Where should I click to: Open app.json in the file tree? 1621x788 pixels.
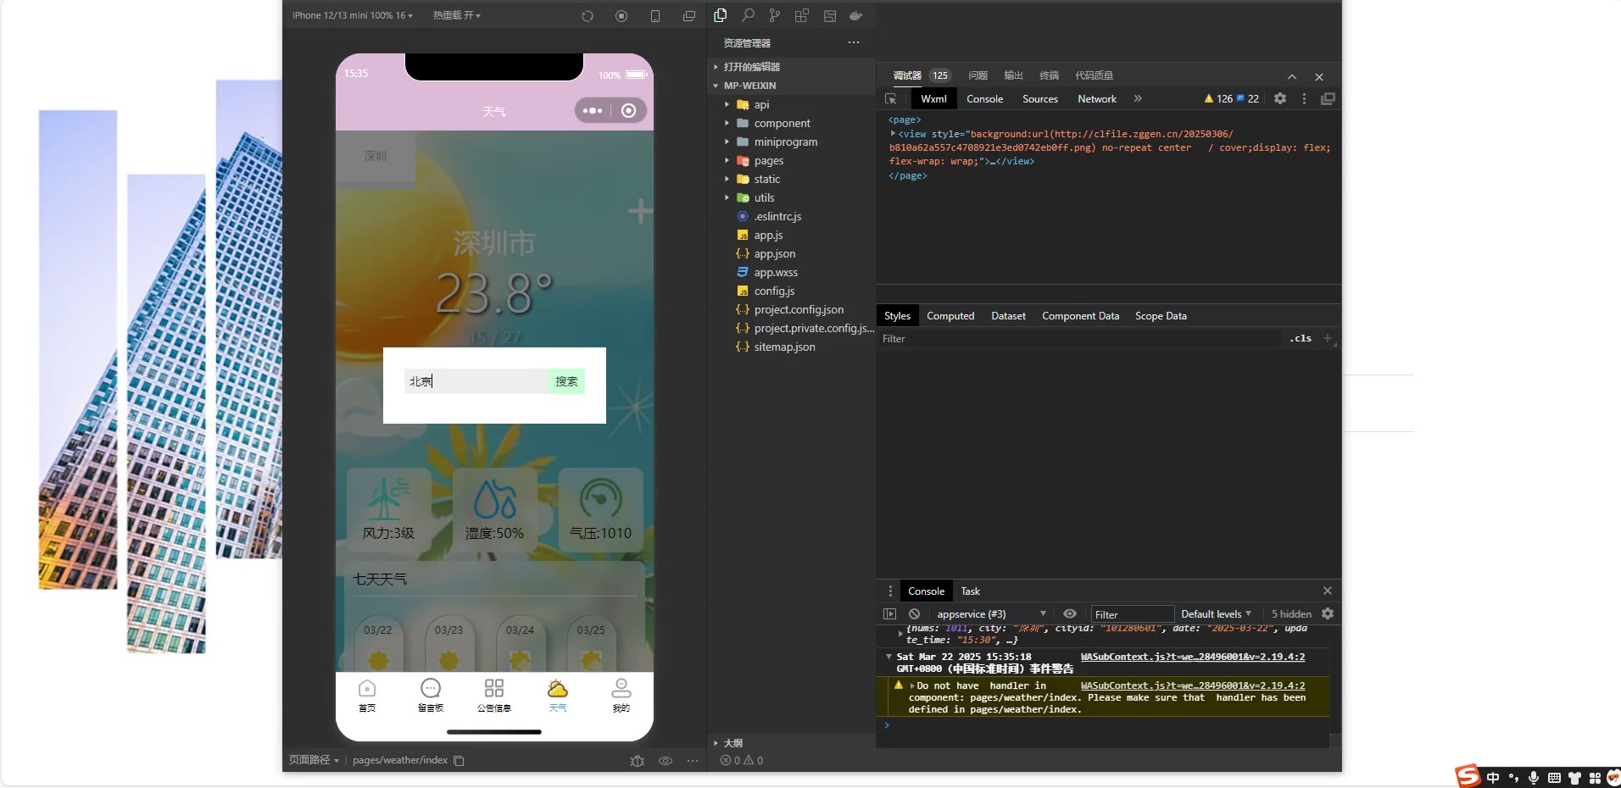coord(774,254)
